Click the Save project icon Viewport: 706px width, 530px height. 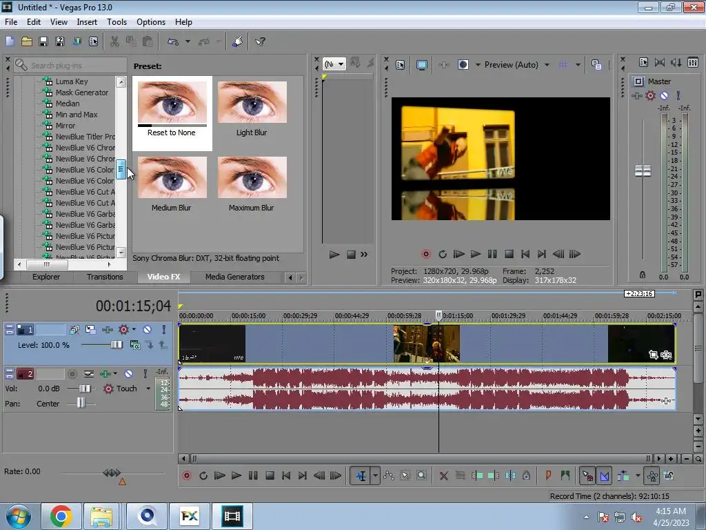[43, 41]
